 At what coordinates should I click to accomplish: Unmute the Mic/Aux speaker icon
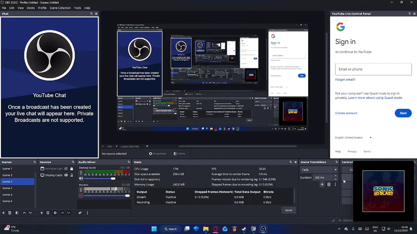coord(81,195)
